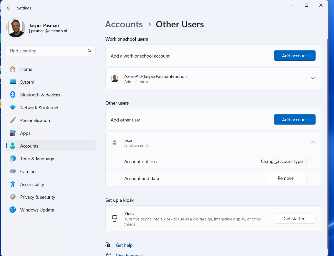This screenshot has height=256, width=334.
Task: Expand the AzureAD\JasperPasmanEmendis account entry
Action: pos(313,78)
